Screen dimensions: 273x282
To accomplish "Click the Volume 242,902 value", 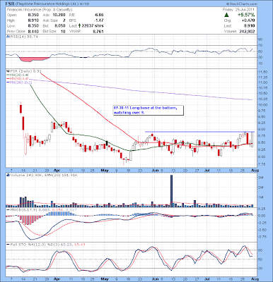I will click(x=246, y=31).
